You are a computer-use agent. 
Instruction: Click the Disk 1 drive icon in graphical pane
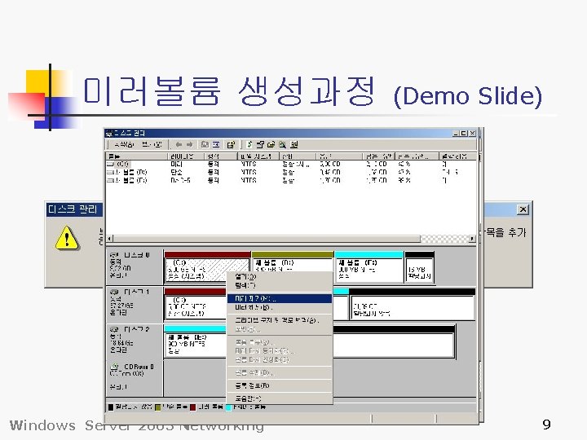[x=115, y=292]
